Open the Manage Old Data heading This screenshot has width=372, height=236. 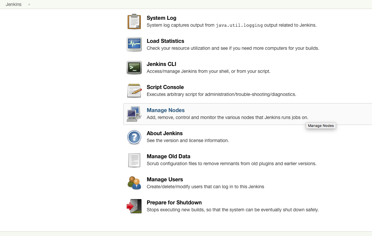169,156
